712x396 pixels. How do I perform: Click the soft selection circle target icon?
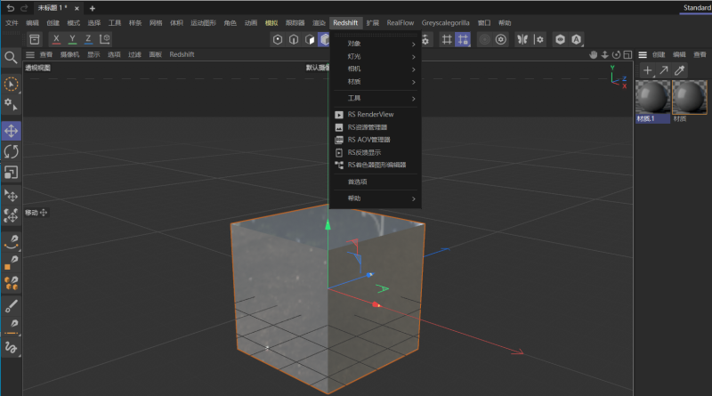(484, 39)
